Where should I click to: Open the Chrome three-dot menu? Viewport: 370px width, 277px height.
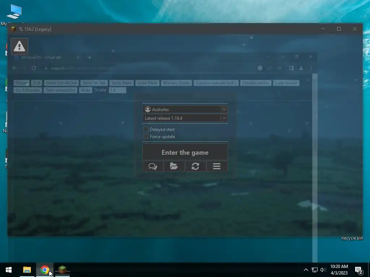pos(311,68)
